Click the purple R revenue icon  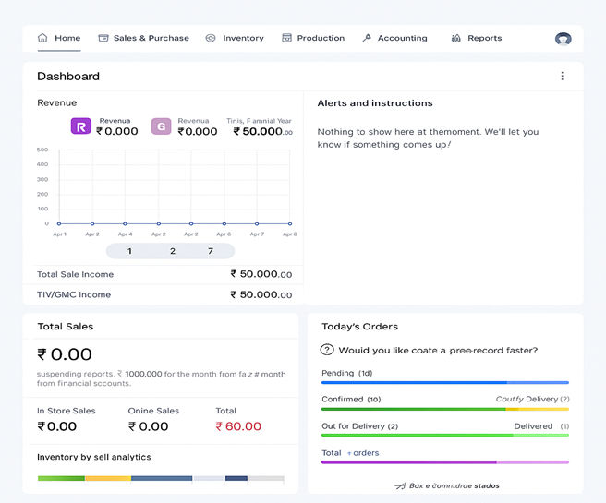tap(81, 126)
